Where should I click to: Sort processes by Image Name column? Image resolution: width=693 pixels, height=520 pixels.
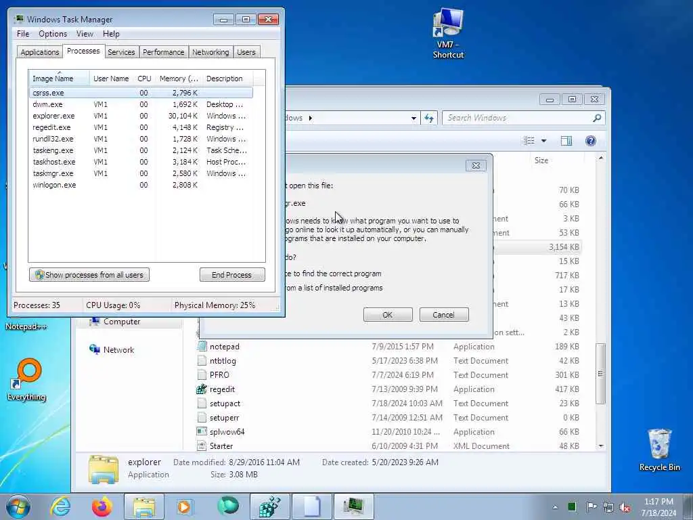[x=60, y=79]
